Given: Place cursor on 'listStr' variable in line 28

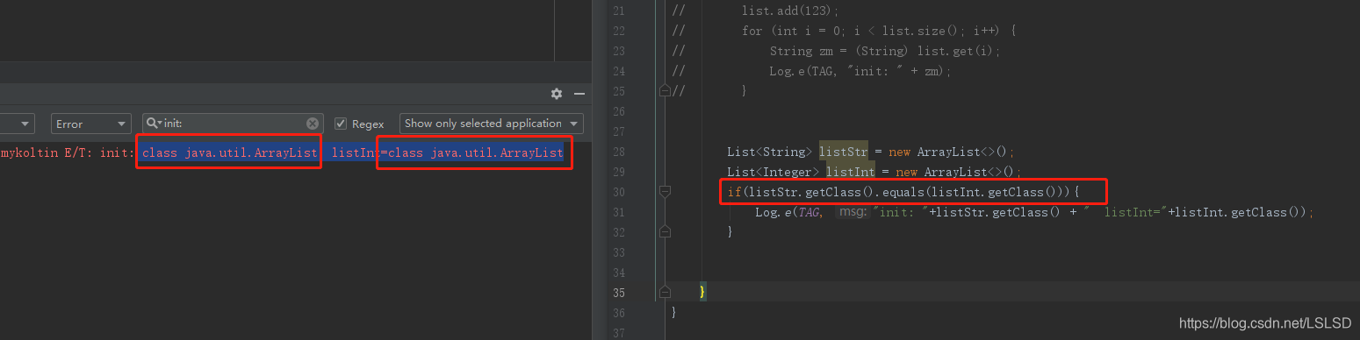Looking at the screenshot, I should (844, 152).
